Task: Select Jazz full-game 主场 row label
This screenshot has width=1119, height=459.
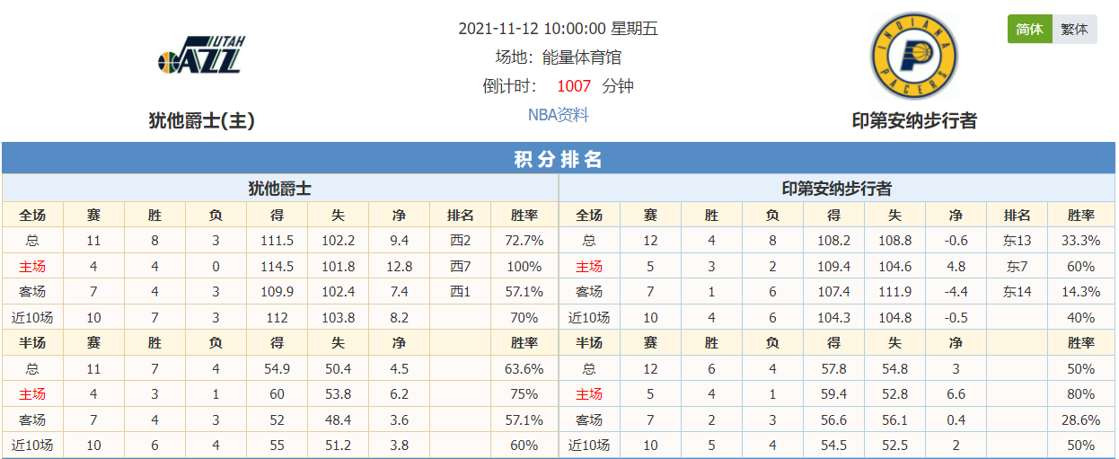Action: [32, 267]
